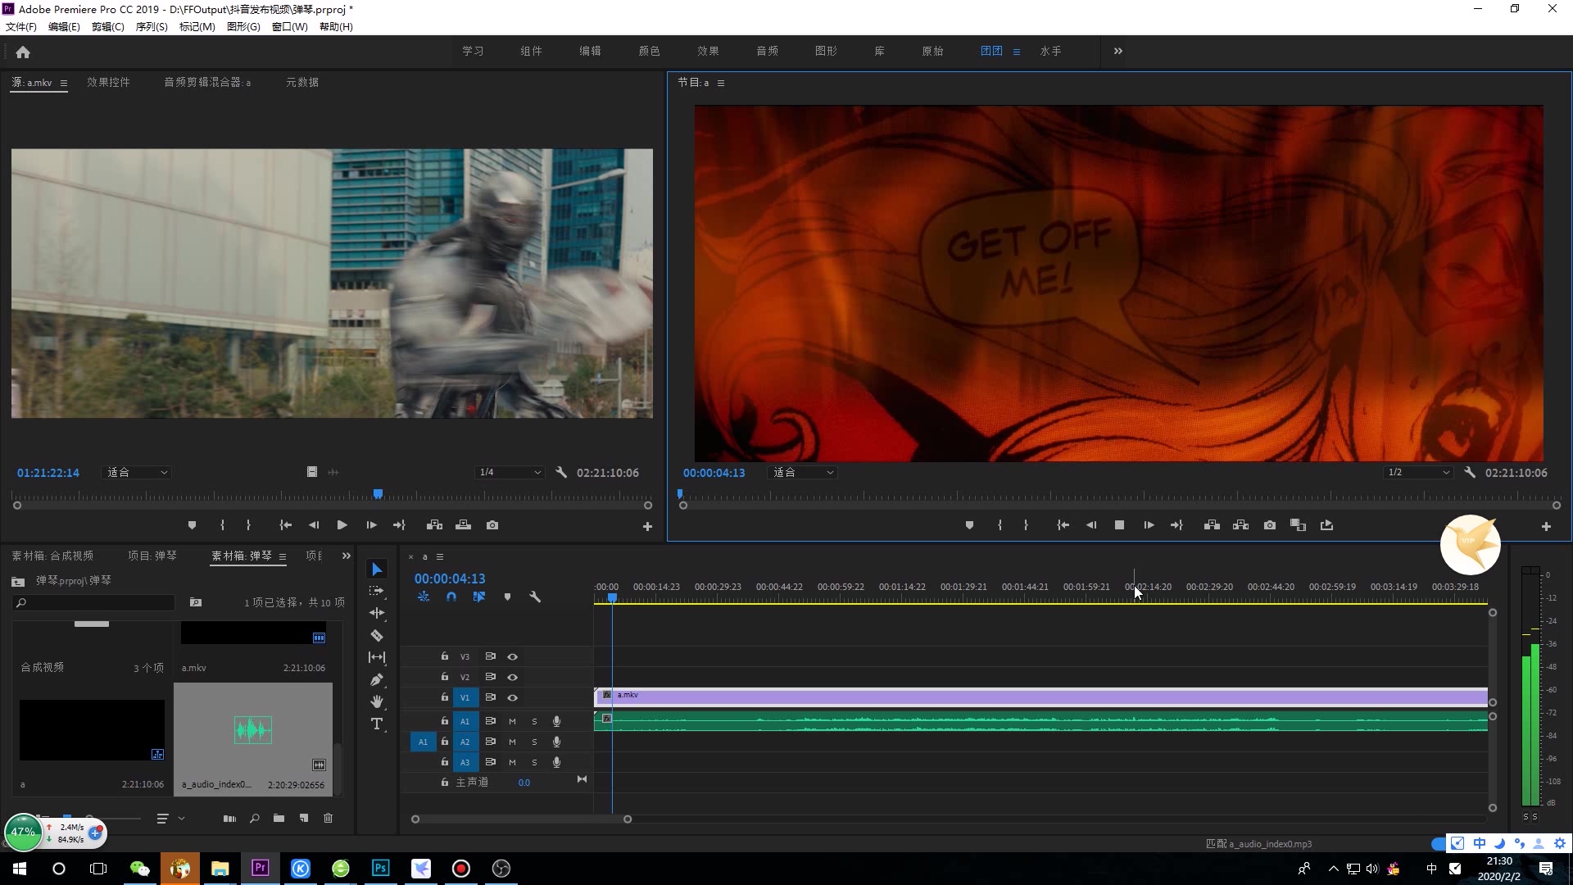Click Lift button in program monitor
1573x885 pixels.
tap(1213, 525)
